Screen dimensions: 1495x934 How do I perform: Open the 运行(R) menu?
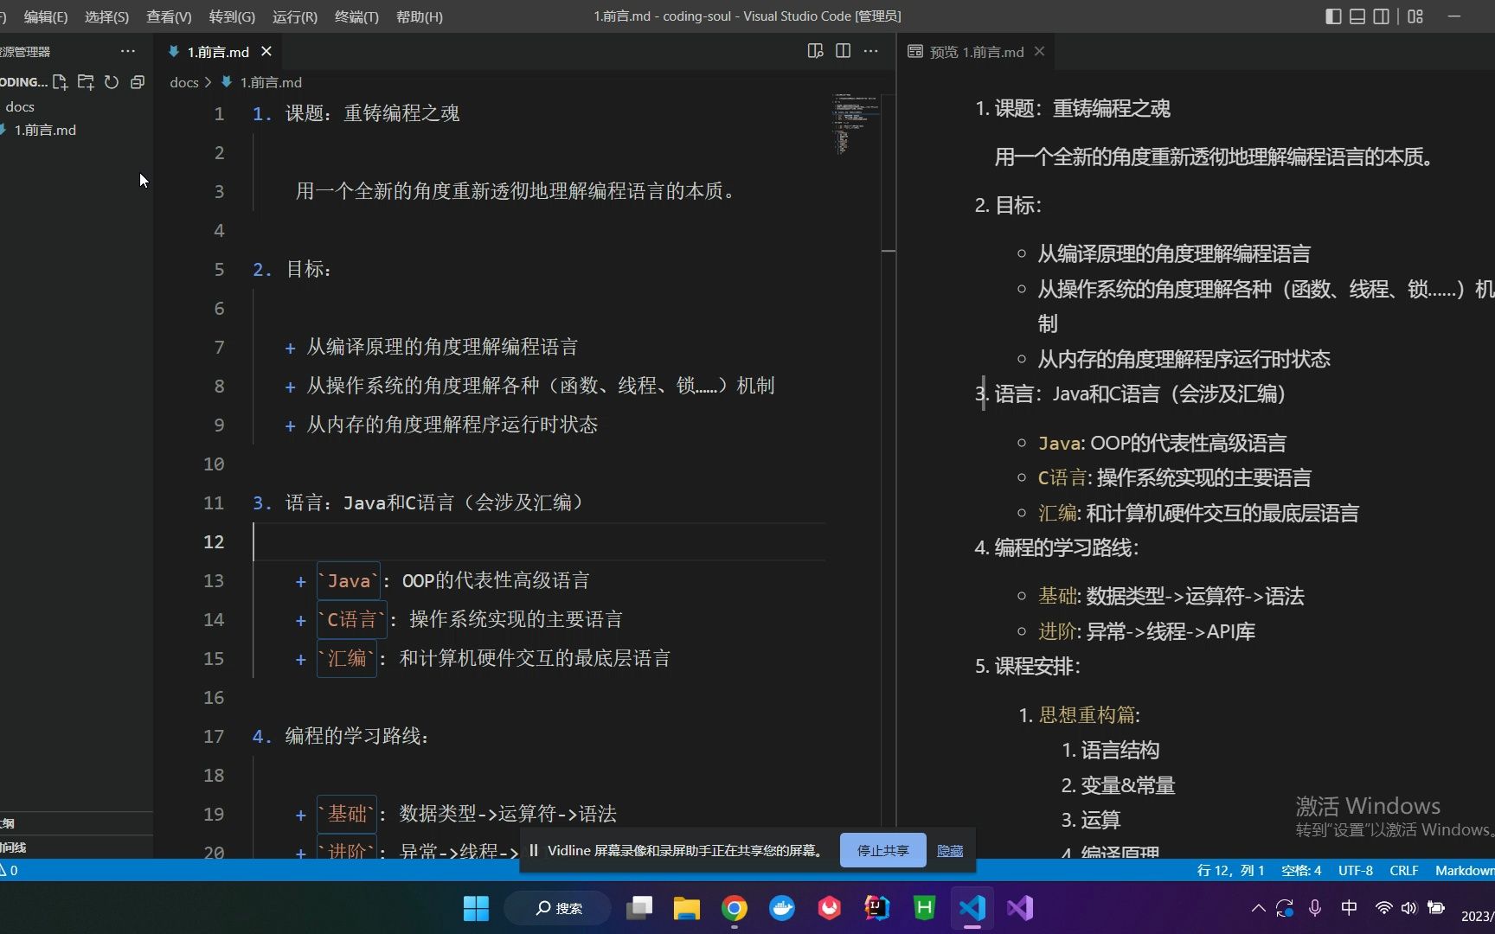[295, 16]
